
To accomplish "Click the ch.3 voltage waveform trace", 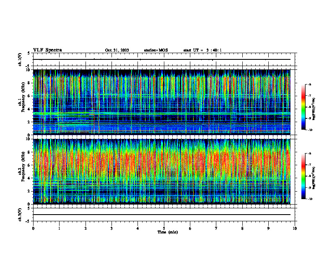I will [x=162, y=215].
